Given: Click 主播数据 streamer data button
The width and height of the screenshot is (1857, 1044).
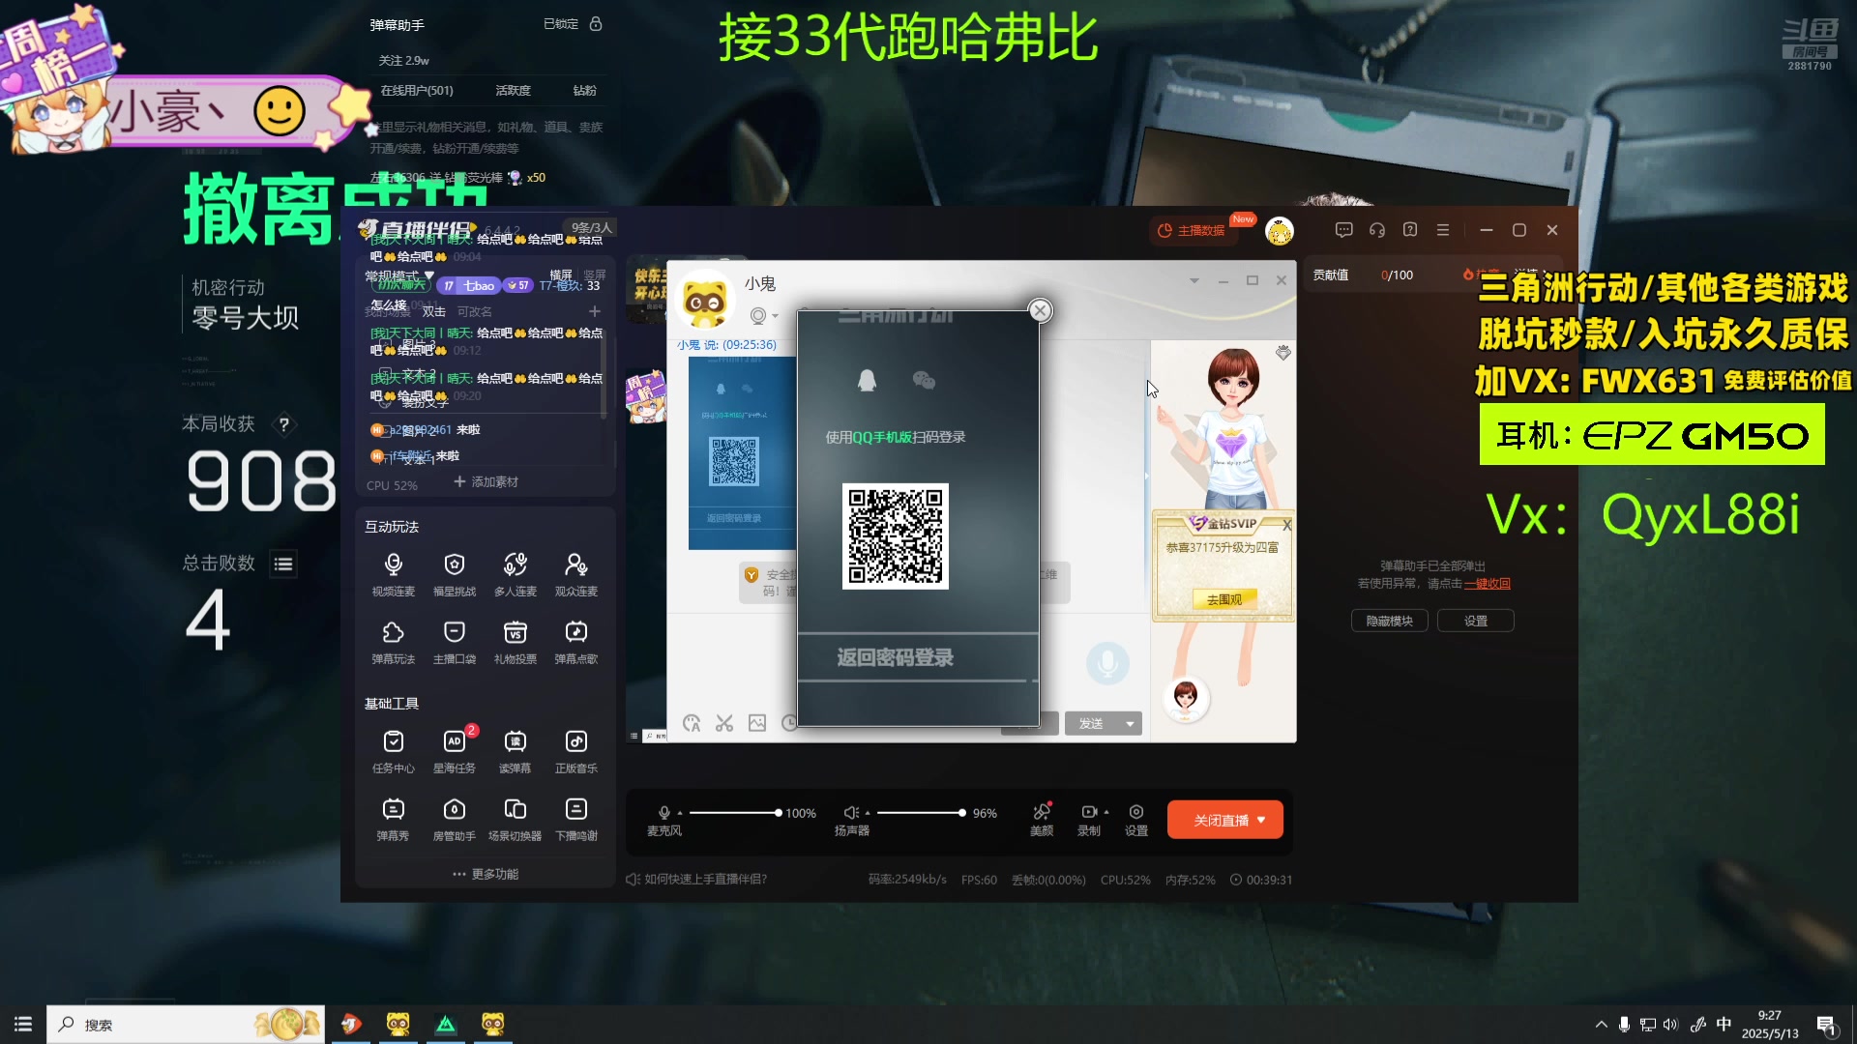Looking at the screenshot, I should click(x=1192, y=230).
